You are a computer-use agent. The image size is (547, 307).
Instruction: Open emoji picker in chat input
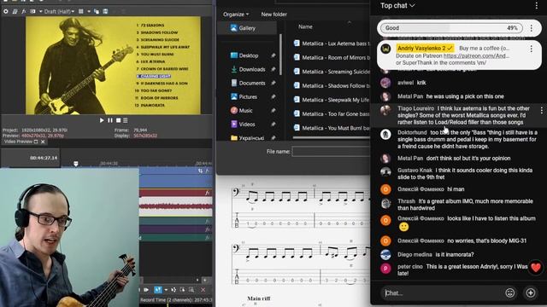click(509, 293)
